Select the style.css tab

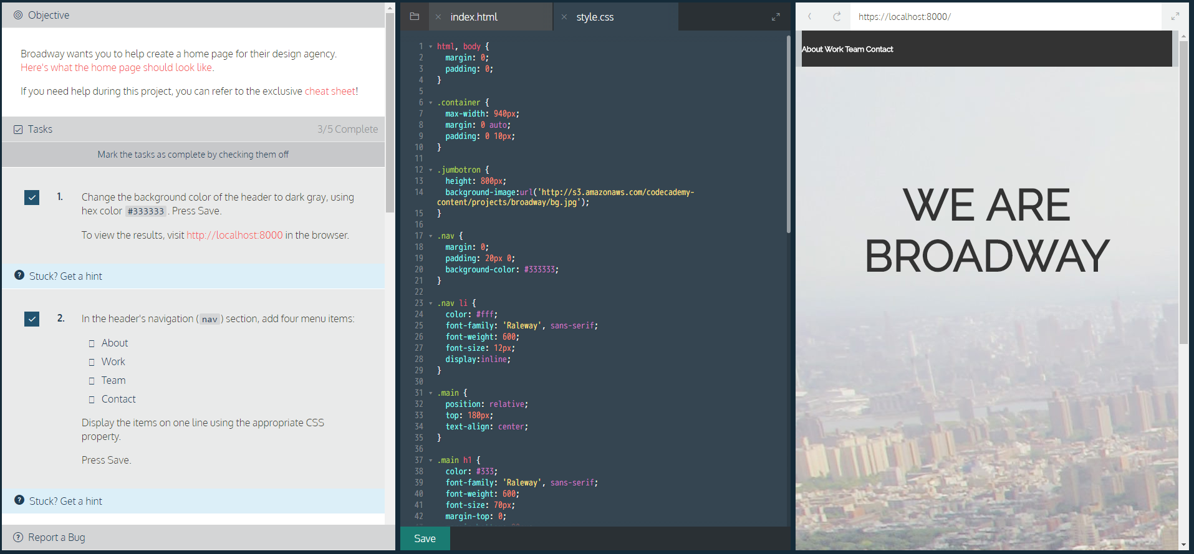(595, 17)
